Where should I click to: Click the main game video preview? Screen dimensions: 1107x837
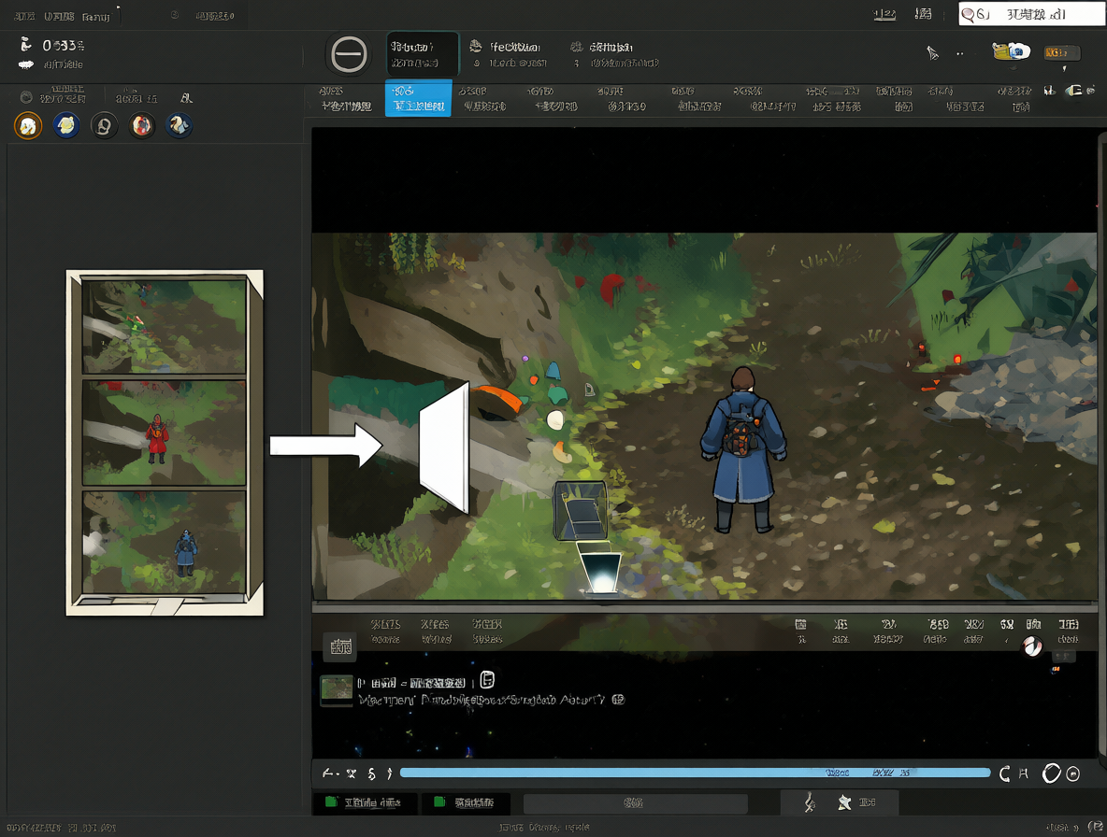point(705,416)
